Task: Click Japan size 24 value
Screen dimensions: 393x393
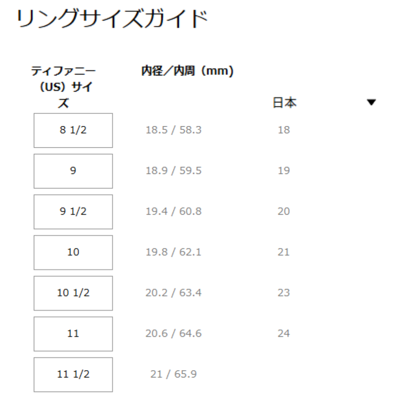Action: (284, 334)
